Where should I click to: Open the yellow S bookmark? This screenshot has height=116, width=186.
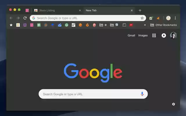click(x=18, y=25)
